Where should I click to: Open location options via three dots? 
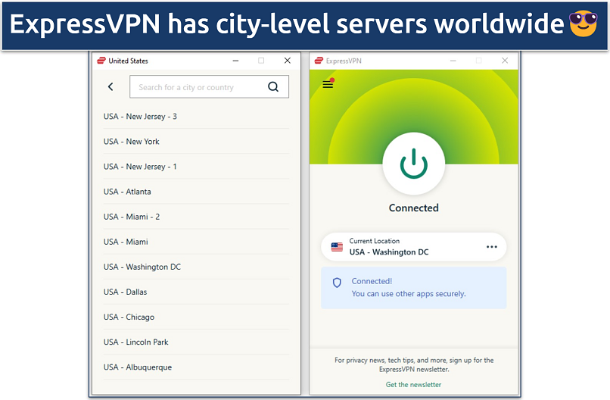click(492, 247)
